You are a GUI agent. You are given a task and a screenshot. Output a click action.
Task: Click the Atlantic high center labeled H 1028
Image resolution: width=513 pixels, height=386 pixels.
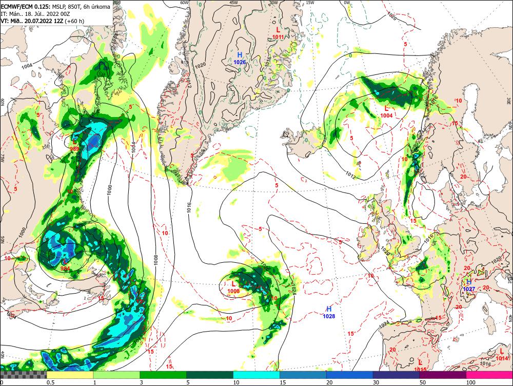[x=329, y=312]
